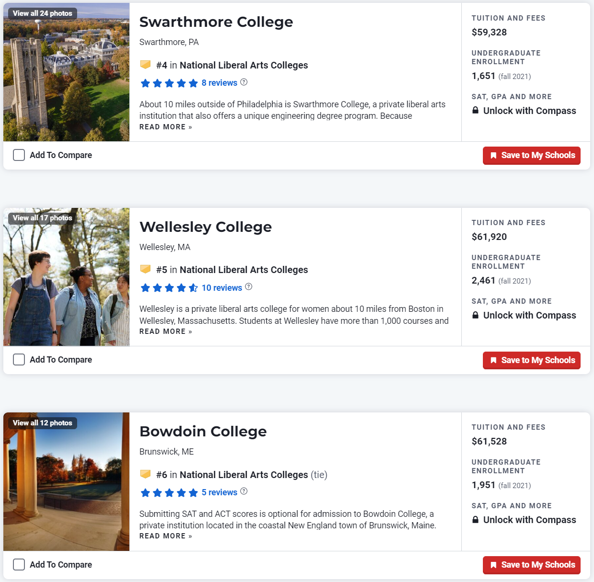Click the help icon beside Wellesley's 10 reviews
This screenshot has height=582, width=594.
(x=249, y=286)
